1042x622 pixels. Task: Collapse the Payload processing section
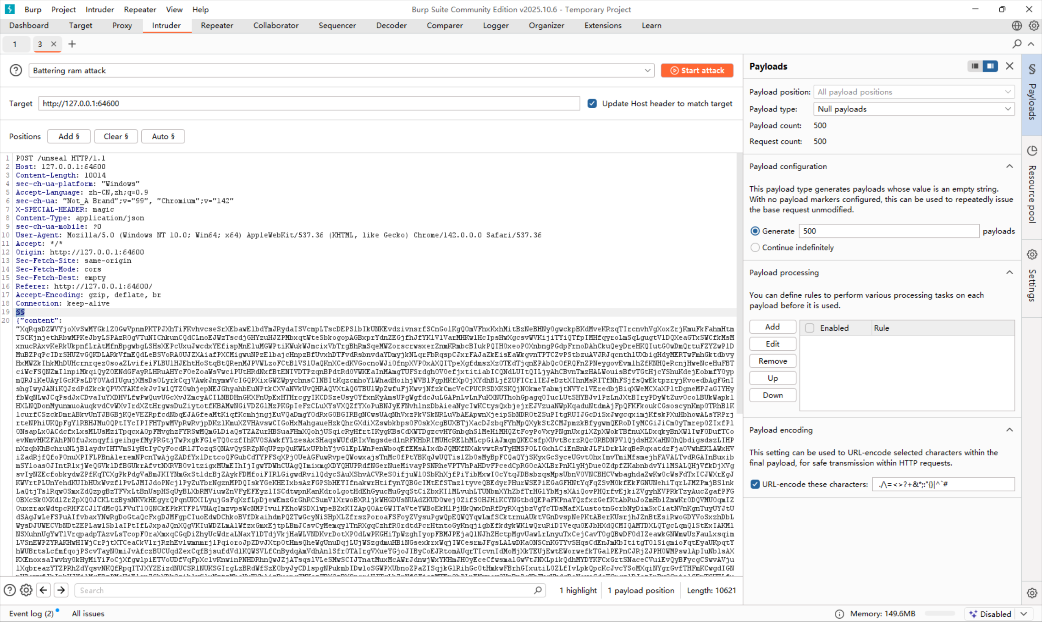tap(1009, 273)
